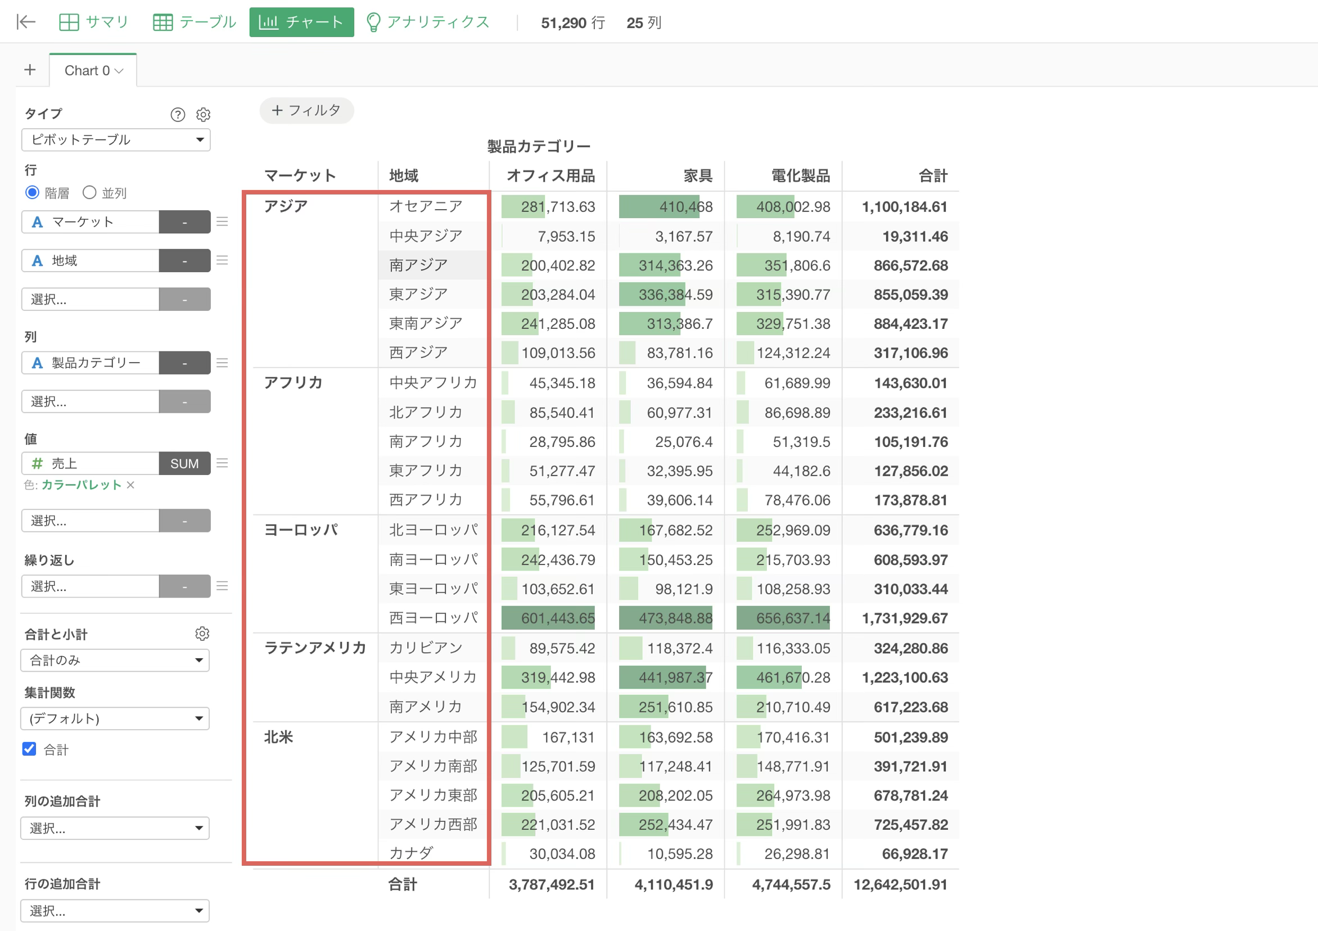Click the 北米 market label
The height and width of the screenshot is (931, 1318).
[x=278, y=736]
